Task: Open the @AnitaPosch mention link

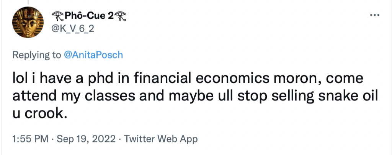Action: click(93, 55)
